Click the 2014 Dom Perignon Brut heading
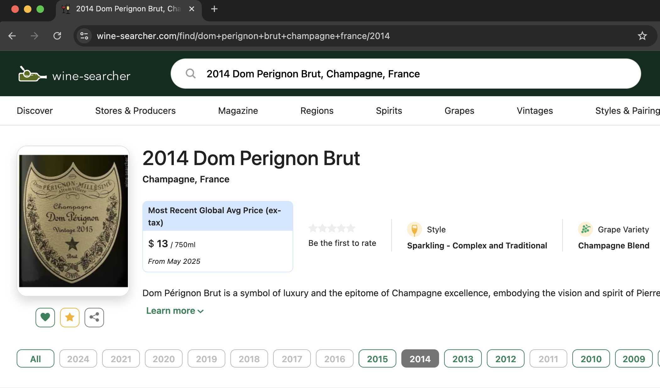This screenshot has height=388, width=660. pyautogui.click(x=251, y=158)
